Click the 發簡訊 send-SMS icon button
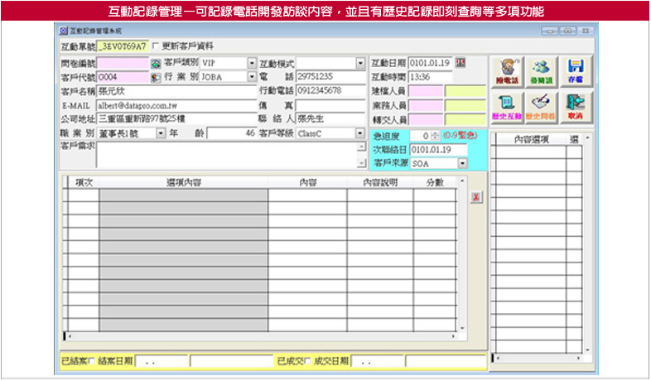651x381 pixels. pos(540,70)
